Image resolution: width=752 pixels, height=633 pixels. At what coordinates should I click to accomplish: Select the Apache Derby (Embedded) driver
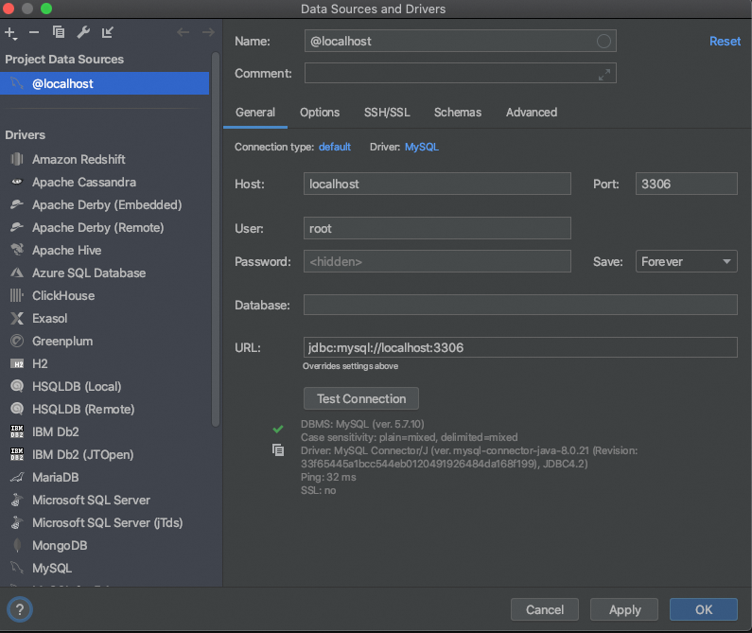point(105,205)
